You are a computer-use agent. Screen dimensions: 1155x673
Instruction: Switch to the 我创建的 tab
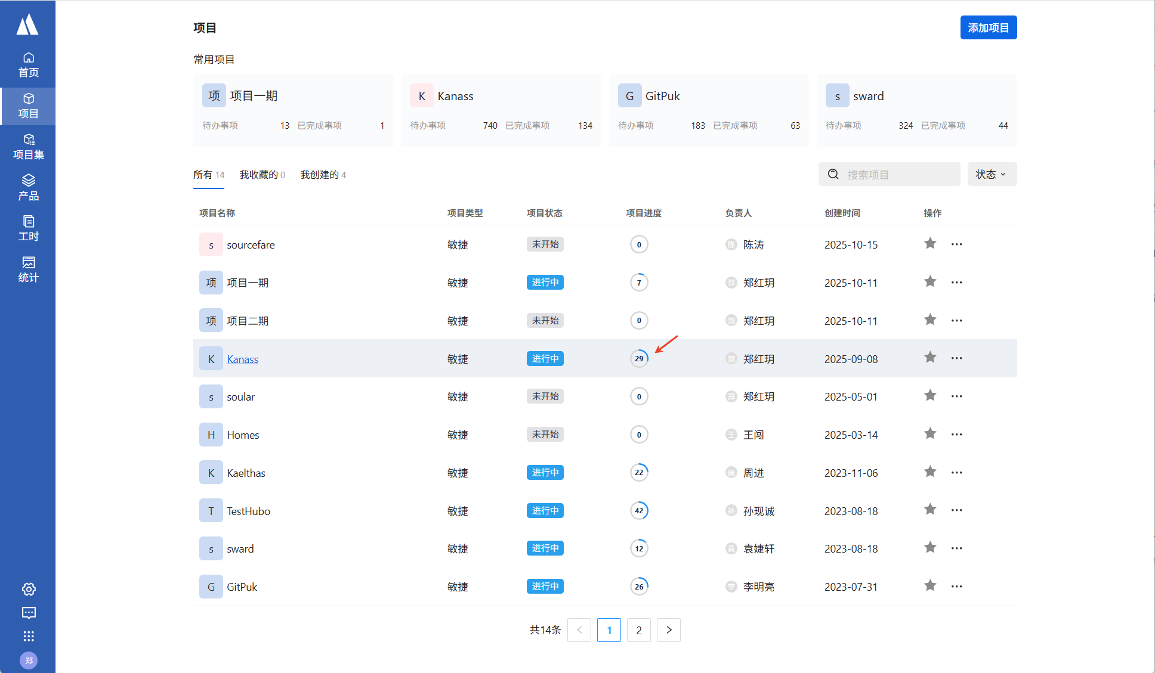(323, 175)
